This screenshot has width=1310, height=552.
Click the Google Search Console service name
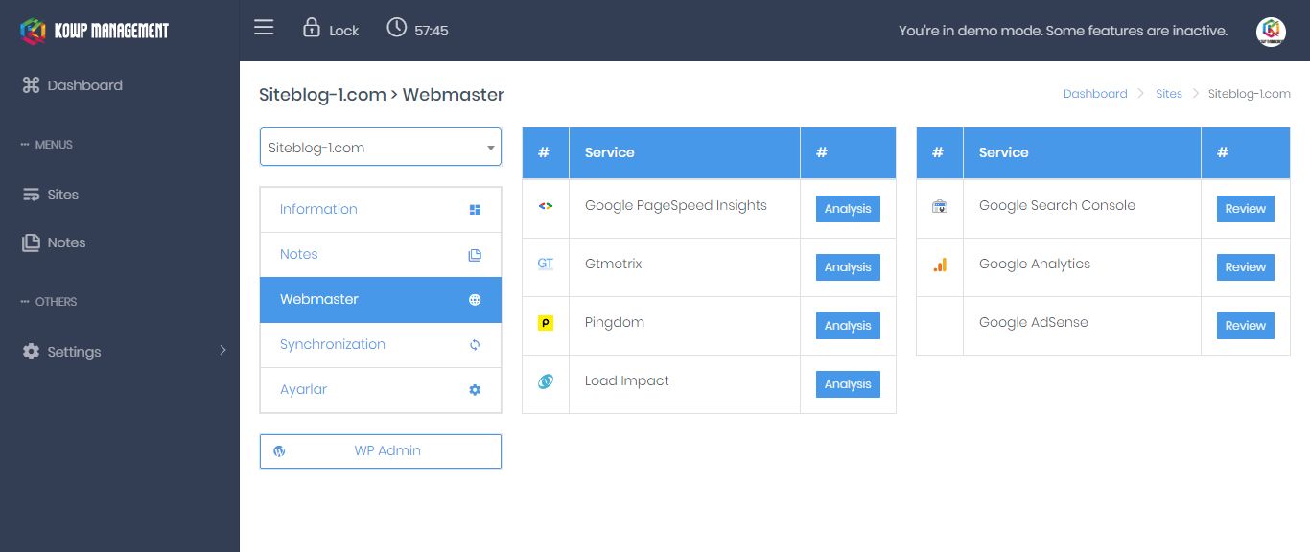(x=1057, y=205)
